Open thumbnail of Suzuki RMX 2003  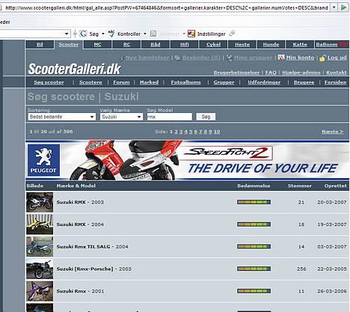(40, 202)
